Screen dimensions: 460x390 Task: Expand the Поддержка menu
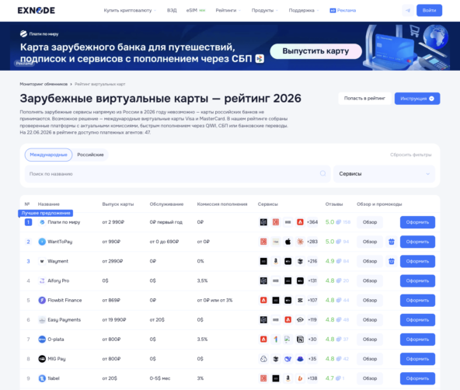tap(304, 11)
